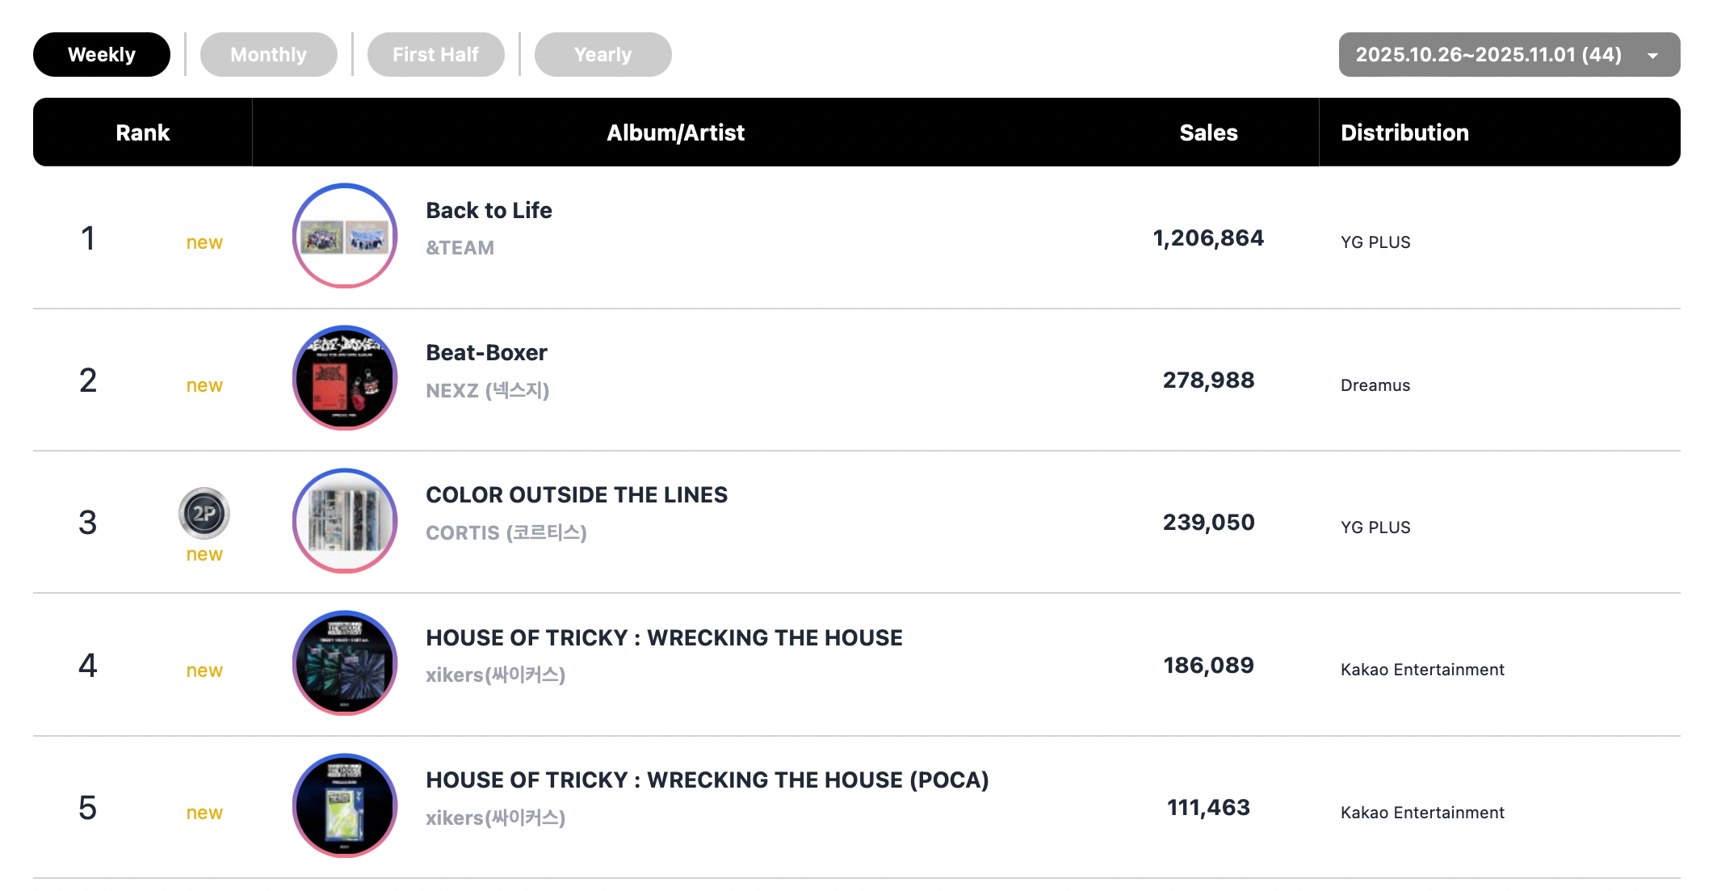Click the 2P badge icon on rank 3

tap(204, 513)
